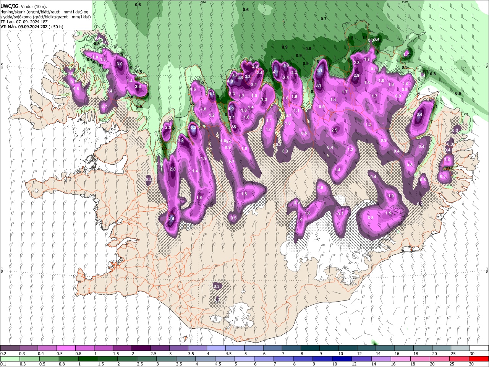Pick the very dark purple 2 snow scale swatch
Screen dimensions: 489x367
(141, 348)
